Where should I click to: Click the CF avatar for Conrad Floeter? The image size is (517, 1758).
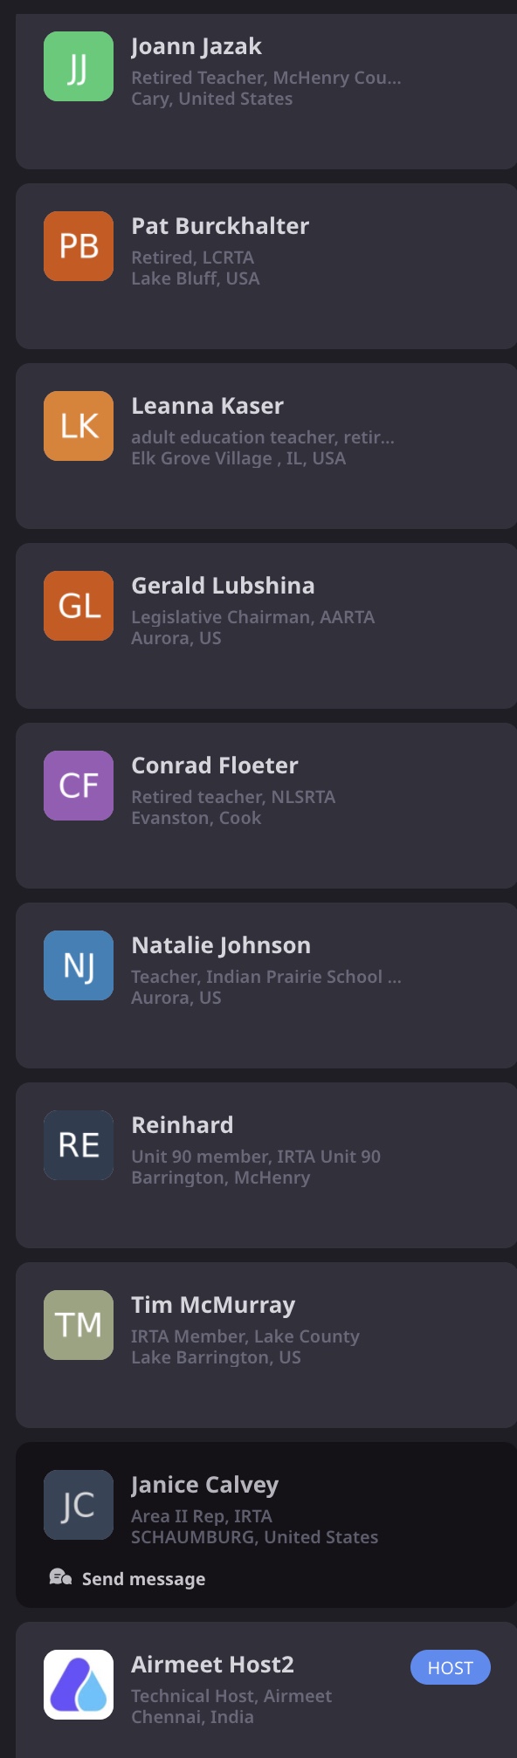(79, 786)
